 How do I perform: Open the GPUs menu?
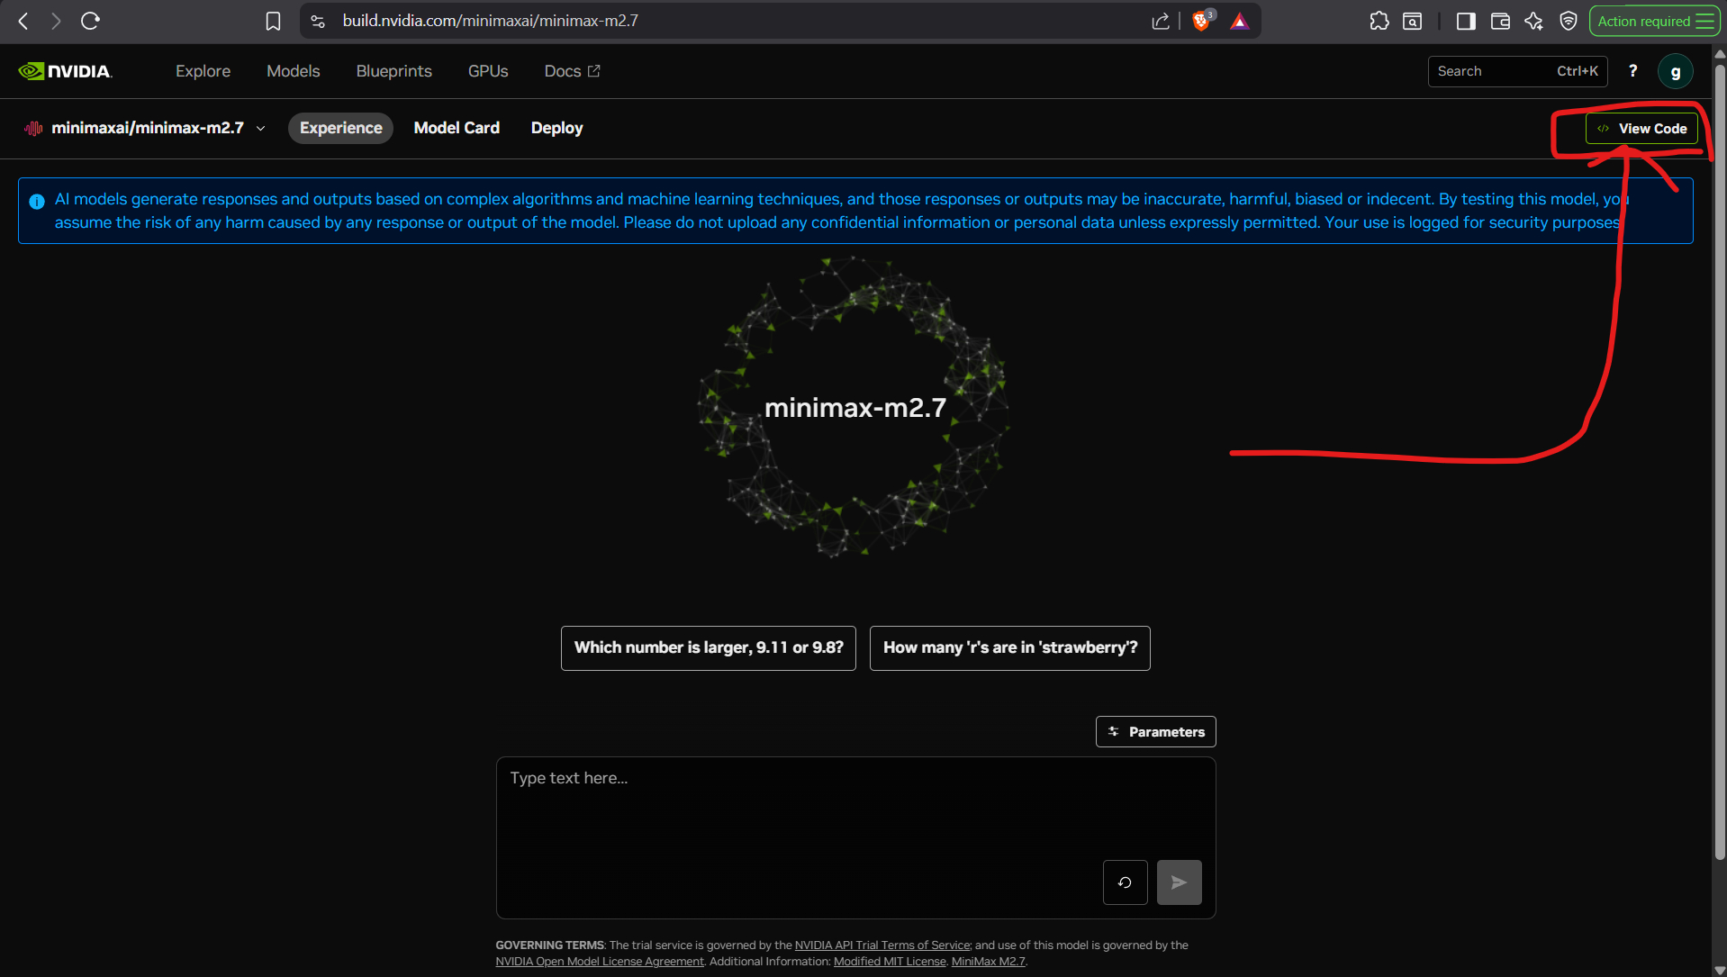(488, 71)
